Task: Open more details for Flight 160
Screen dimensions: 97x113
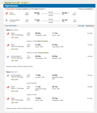Action: click(22, 46)
